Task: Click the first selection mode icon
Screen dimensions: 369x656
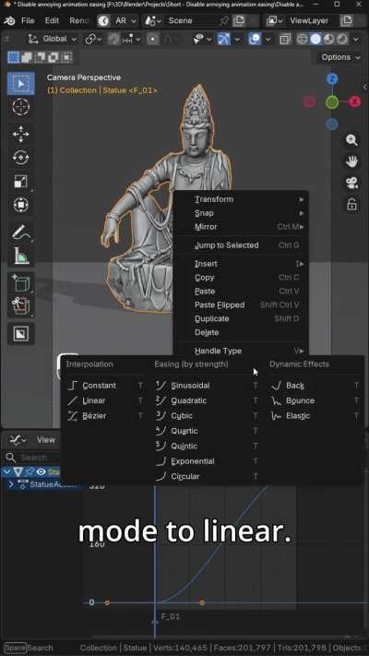Action: click(x=14, y=57)
